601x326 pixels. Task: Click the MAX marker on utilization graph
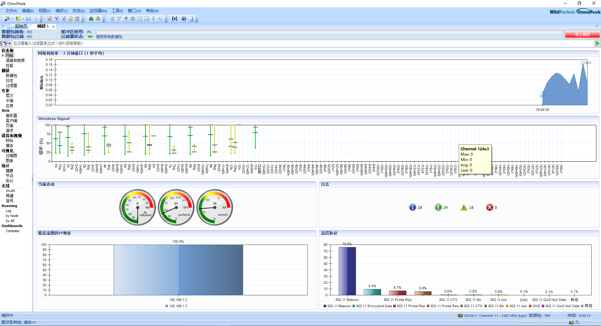coord(583,63)
